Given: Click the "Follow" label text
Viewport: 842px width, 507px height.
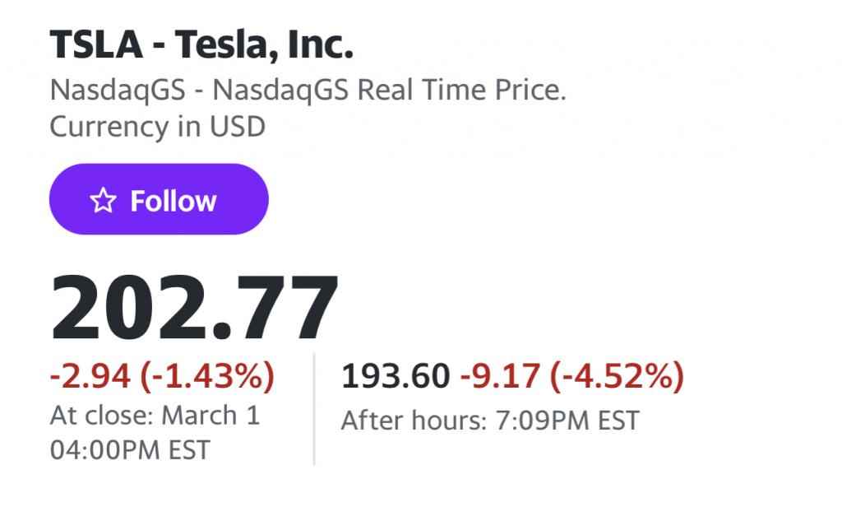Looking at the screenshot, I should point(173,201).
